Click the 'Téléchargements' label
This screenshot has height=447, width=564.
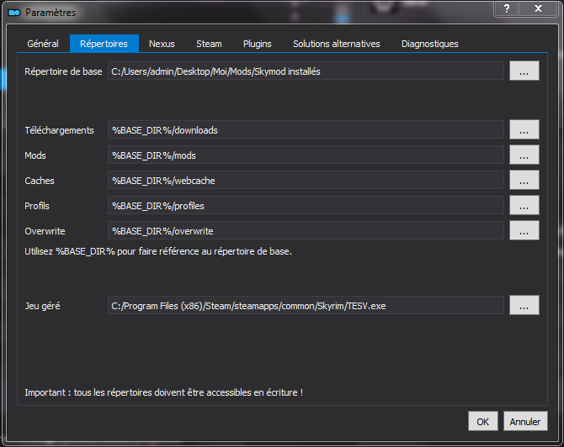[60, 130]
